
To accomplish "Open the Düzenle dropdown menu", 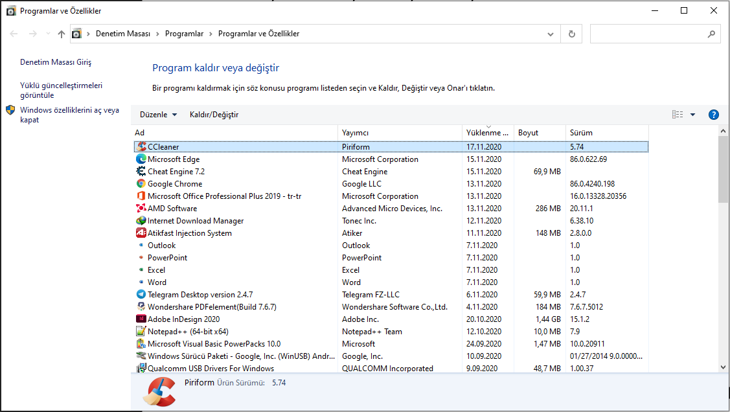I will pos(158,115).
